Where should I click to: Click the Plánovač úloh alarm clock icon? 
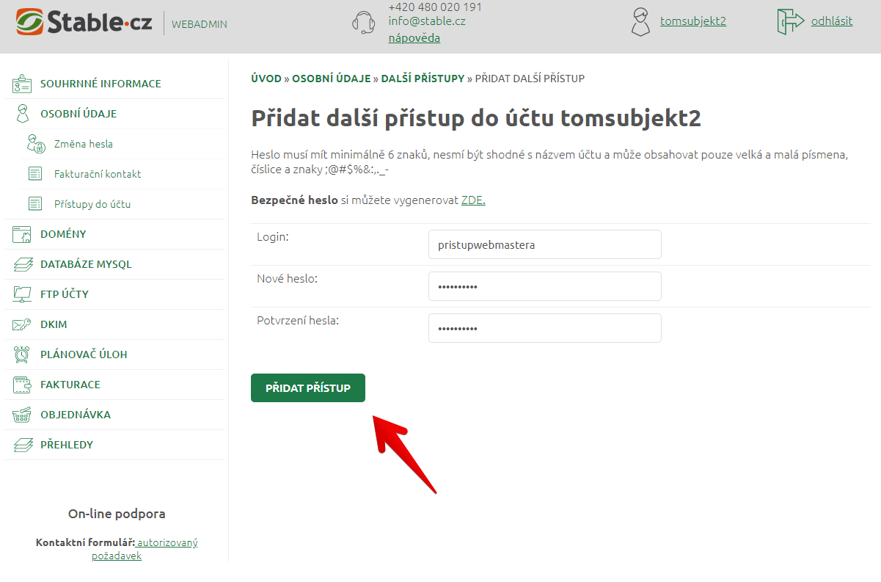coord(22,354)
